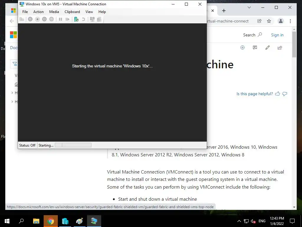Viewport: 302px width, 227px height.
Task: Minimize the Chrome window
Action: coord(263,7)
